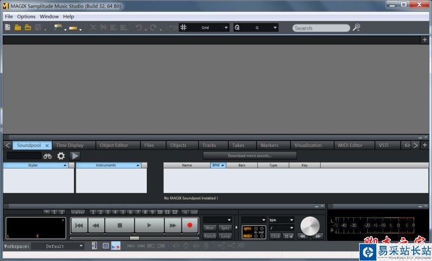Start playback with the Play transport button

pyautogui.click(x=150, y=225)
